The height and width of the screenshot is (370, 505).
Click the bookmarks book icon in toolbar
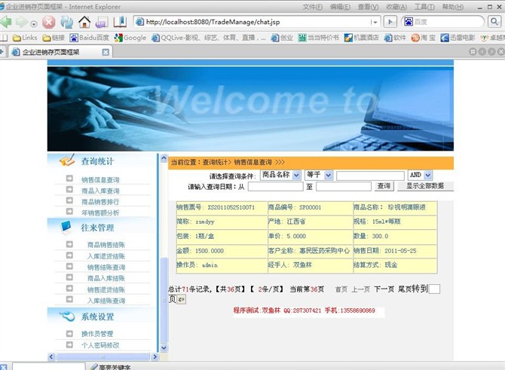tap(120, 22)
